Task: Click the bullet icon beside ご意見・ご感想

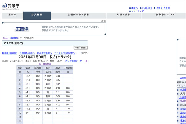Action: tap(154, 8)
